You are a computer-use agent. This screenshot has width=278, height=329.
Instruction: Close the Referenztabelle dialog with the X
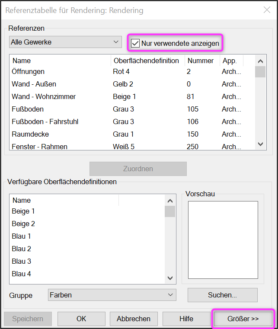tap(267, 10)
